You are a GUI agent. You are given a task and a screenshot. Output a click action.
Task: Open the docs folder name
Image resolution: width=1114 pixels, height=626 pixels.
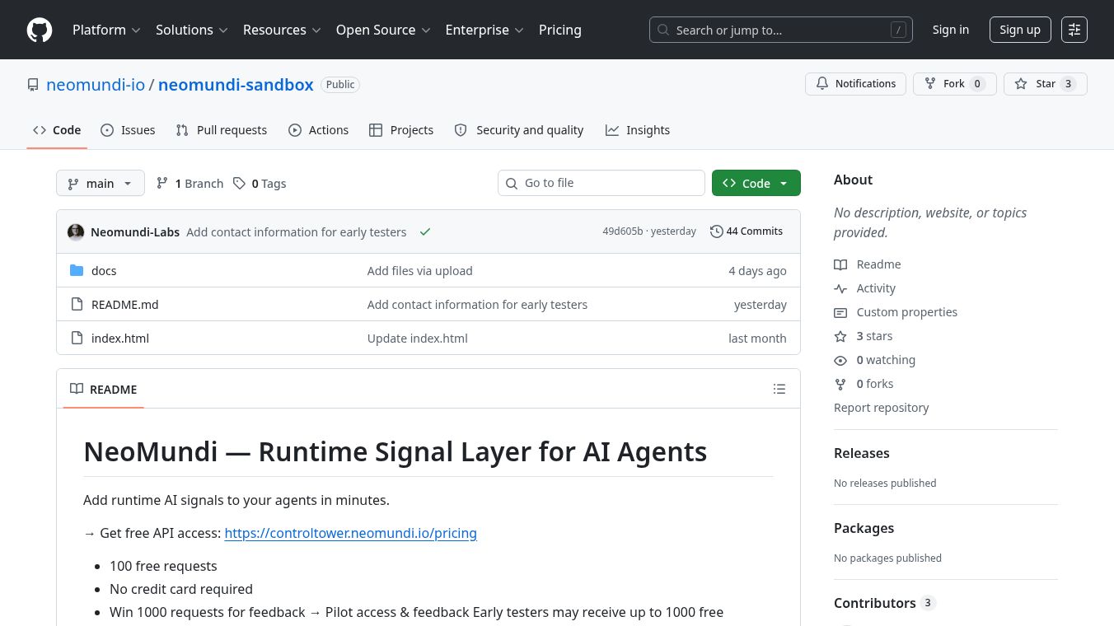click(104, 270)
